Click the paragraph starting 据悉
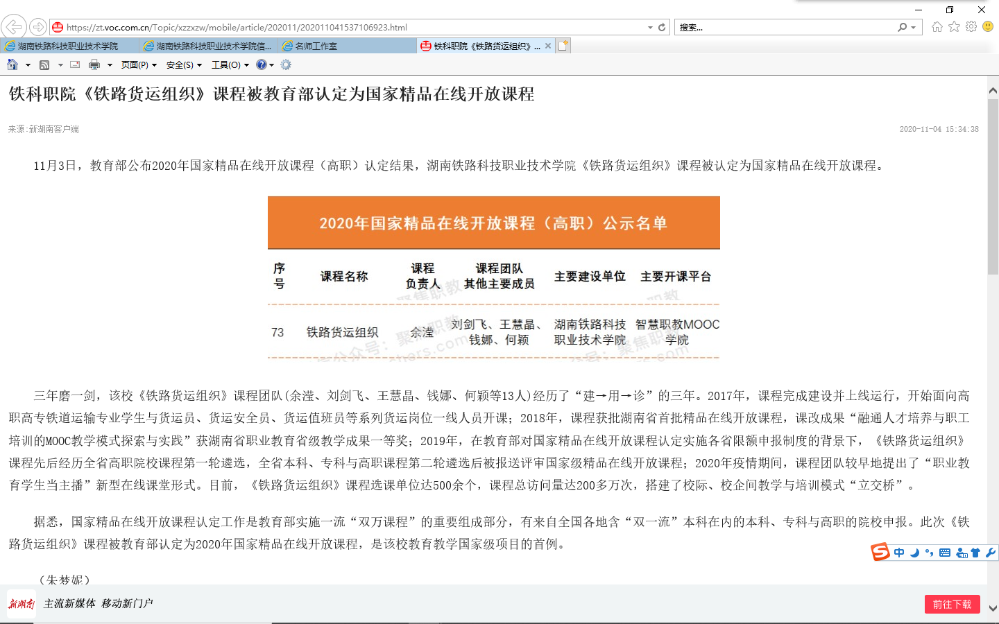This screenshot has width=999, height=624. (489, 532)
